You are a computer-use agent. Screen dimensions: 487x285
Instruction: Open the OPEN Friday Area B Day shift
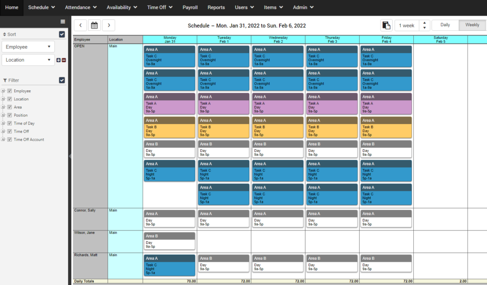point(386,149)
